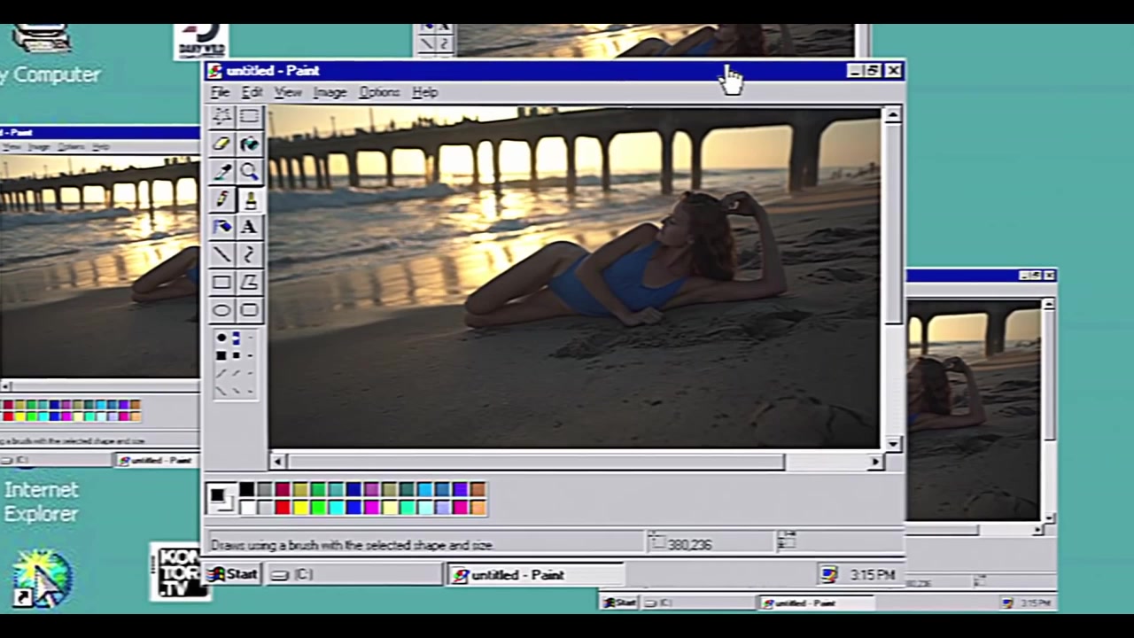Click the Start button on main taskbar
Image resolution: width=1134 pixels, height=638 pixels.
(233, 574)
